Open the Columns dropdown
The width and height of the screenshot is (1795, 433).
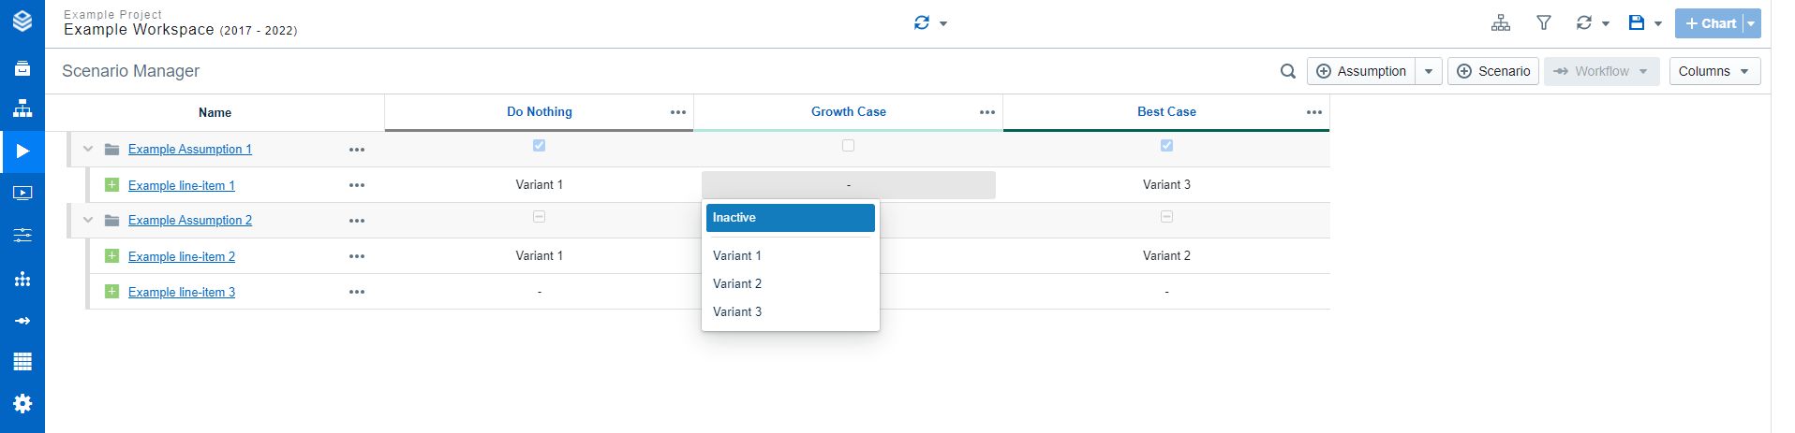pyautogui.click(x=1713, y=71)
